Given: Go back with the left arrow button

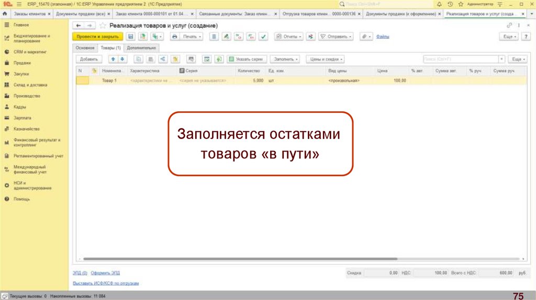Looking at the screenshot, I should tap(79, 25).
